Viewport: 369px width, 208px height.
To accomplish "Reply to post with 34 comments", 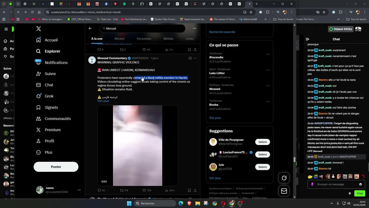I will click(x=101, y=190).
